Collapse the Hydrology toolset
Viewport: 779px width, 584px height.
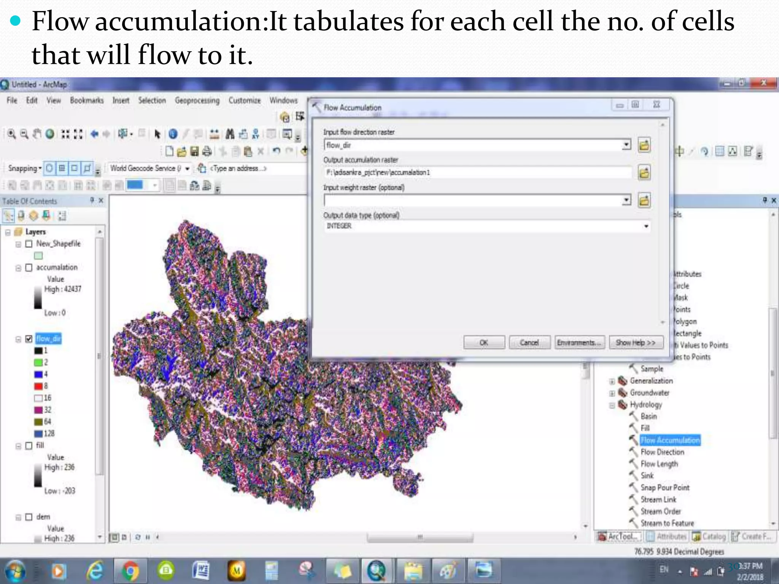[612, 405]
